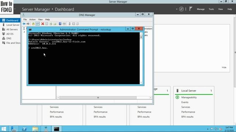
Task: Open the Action menu in DNS Manager
Action: pos(32,19)
